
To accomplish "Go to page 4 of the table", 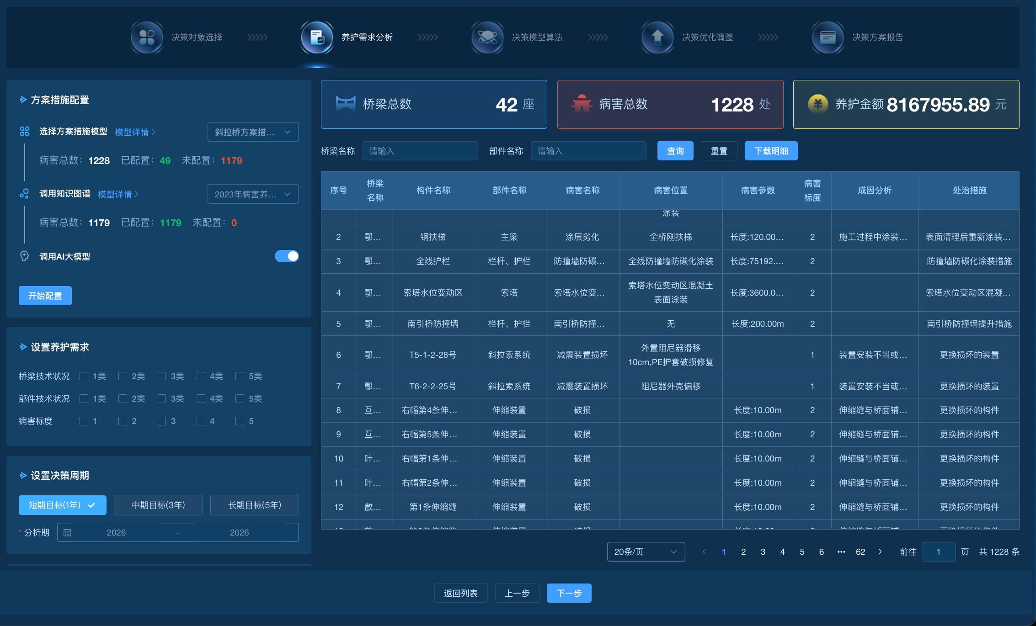I will tap(782, 552).
